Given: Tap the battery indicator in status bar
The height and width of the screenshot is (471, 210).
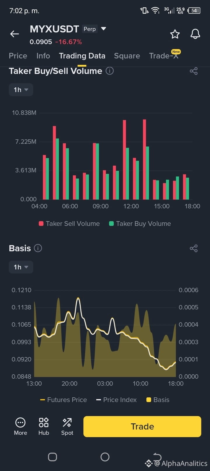Looking at the screenshot, I should coord(195,11).
